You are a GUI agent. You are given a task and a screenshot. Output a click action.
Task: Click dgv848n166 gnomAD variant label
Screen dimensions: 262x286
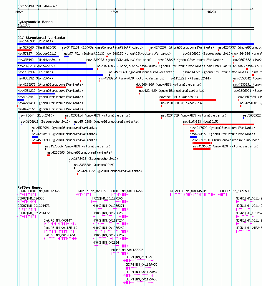pyautogui.click(x=169, y=85)
